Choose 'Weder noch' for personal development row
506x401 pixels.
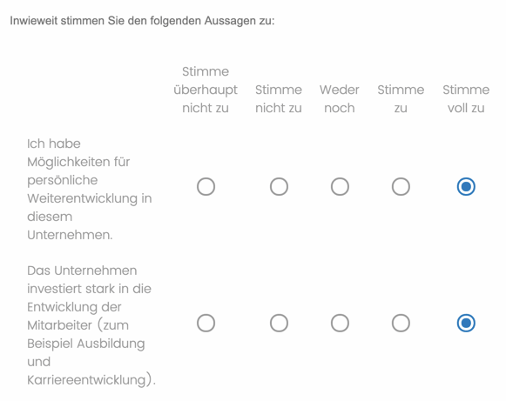pos(340,187)
